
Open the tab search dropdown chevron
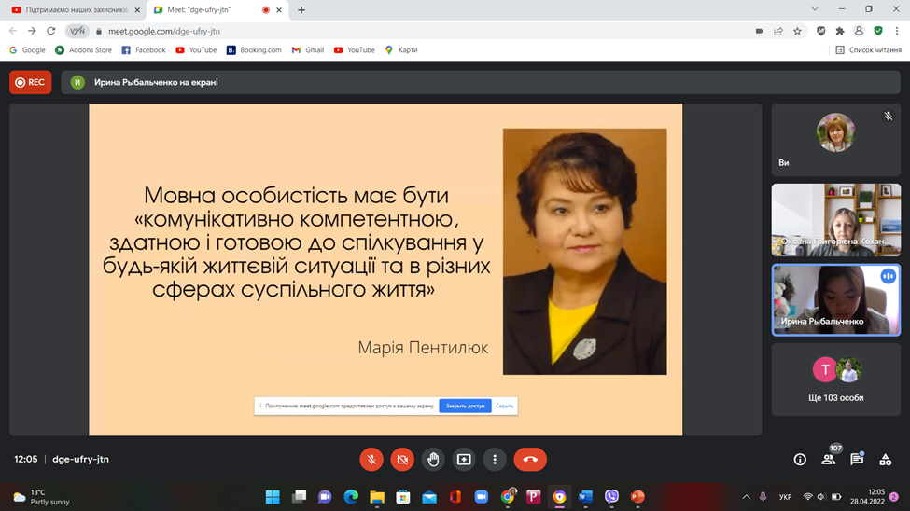click(815, 9)
